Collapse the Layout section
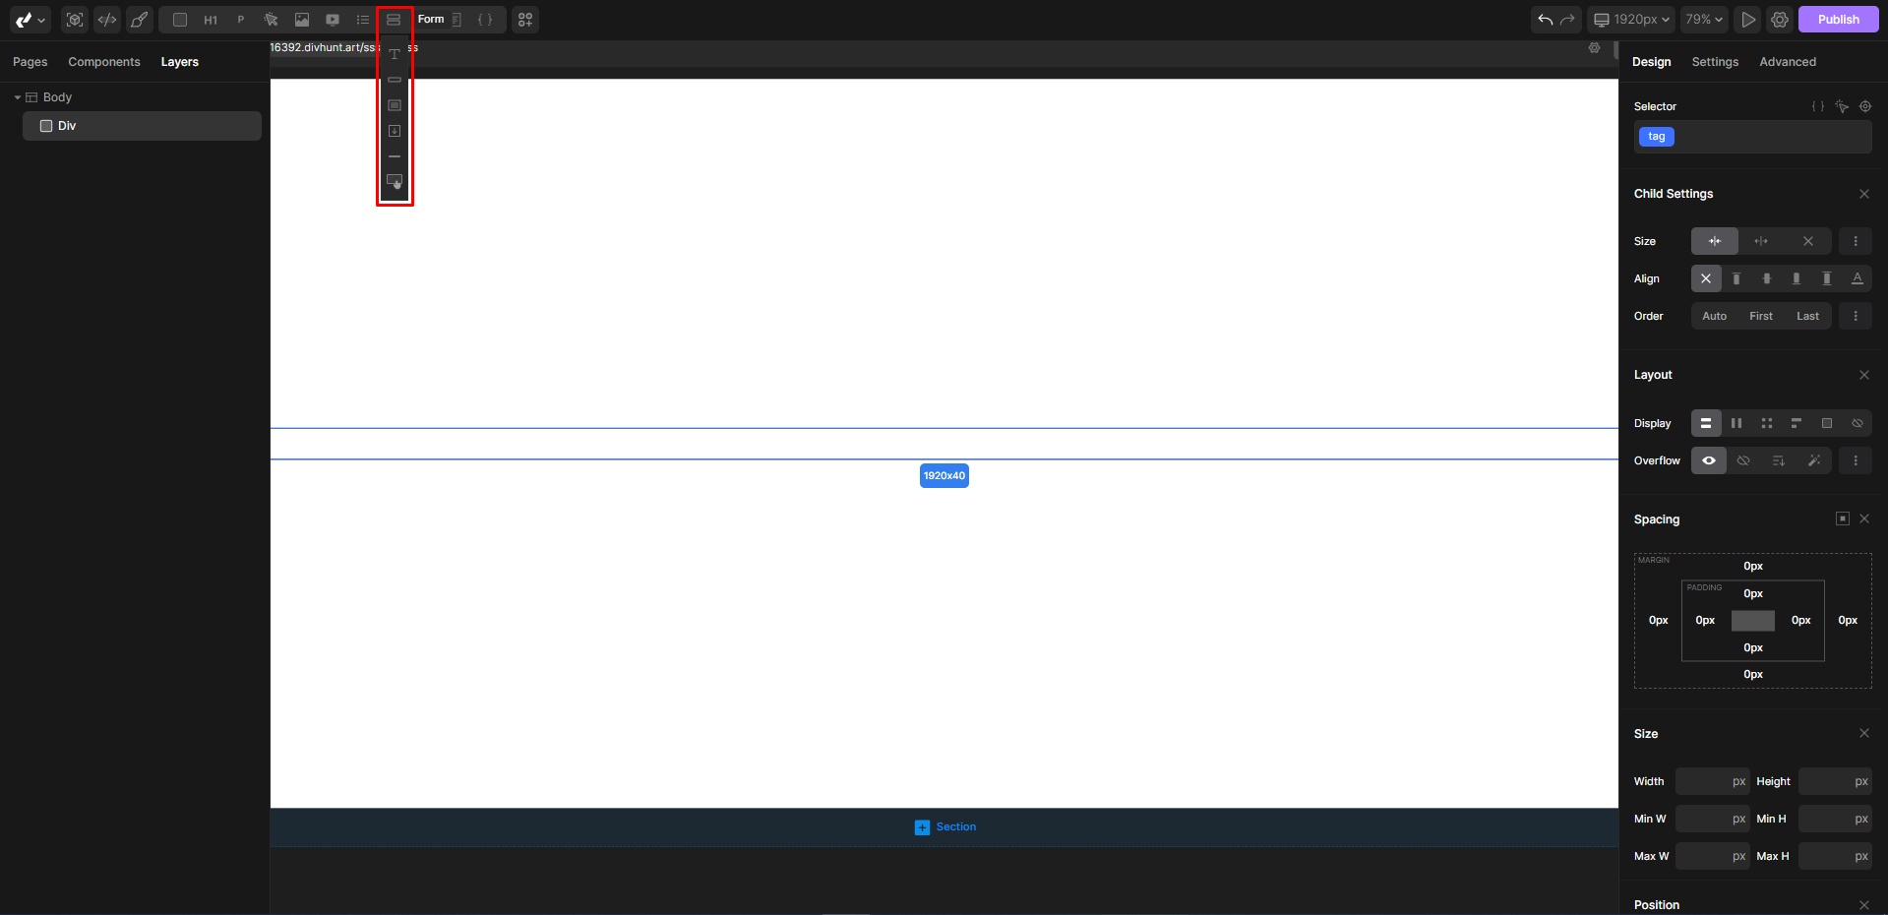 coord(1864,375)
